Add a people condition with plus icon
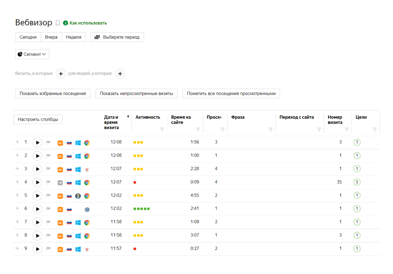The image size is (393, 274). 120,74
